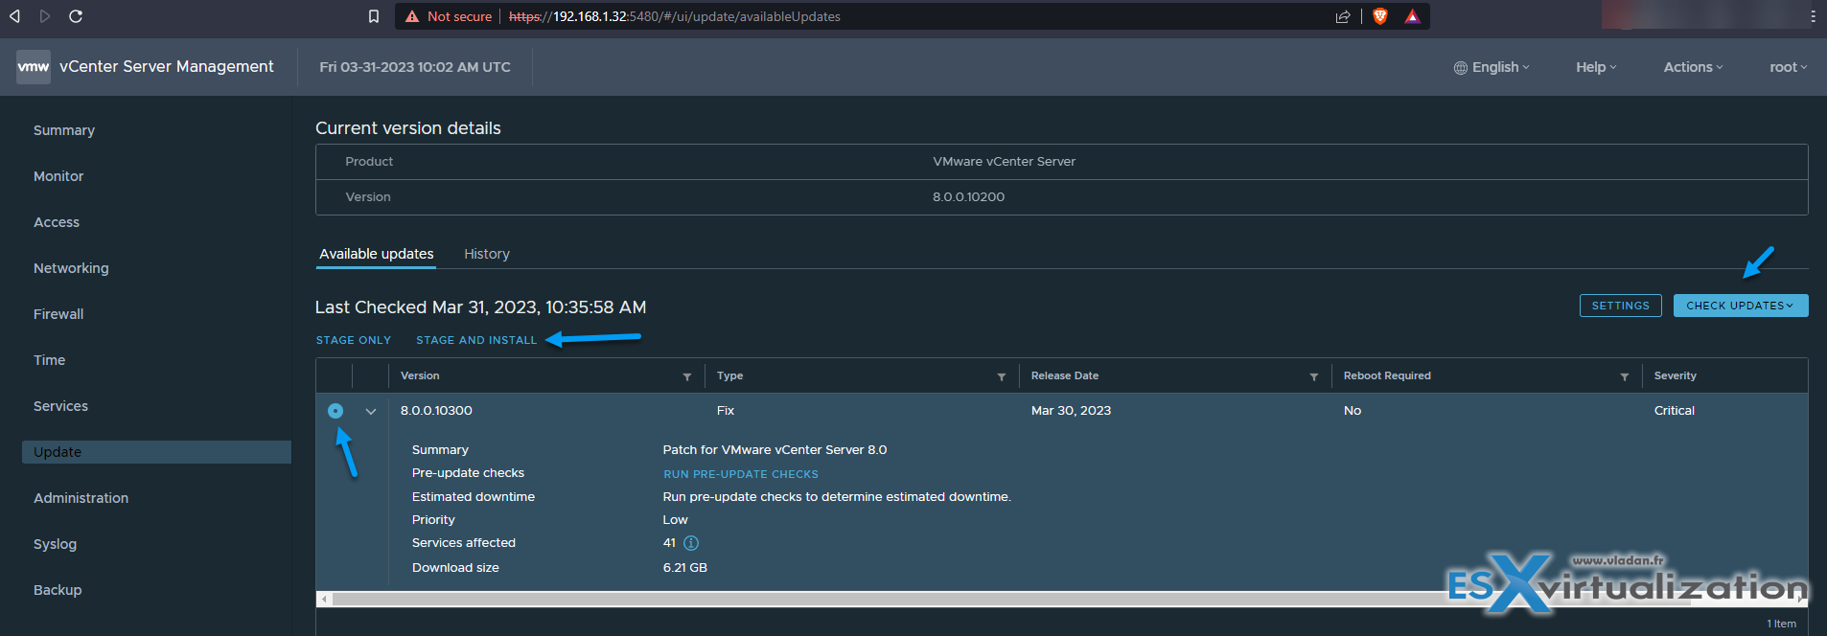Viewport: 1827px width, 636px height.
Task: Click the globe language icon
Action: click(x=1461, y=68)
